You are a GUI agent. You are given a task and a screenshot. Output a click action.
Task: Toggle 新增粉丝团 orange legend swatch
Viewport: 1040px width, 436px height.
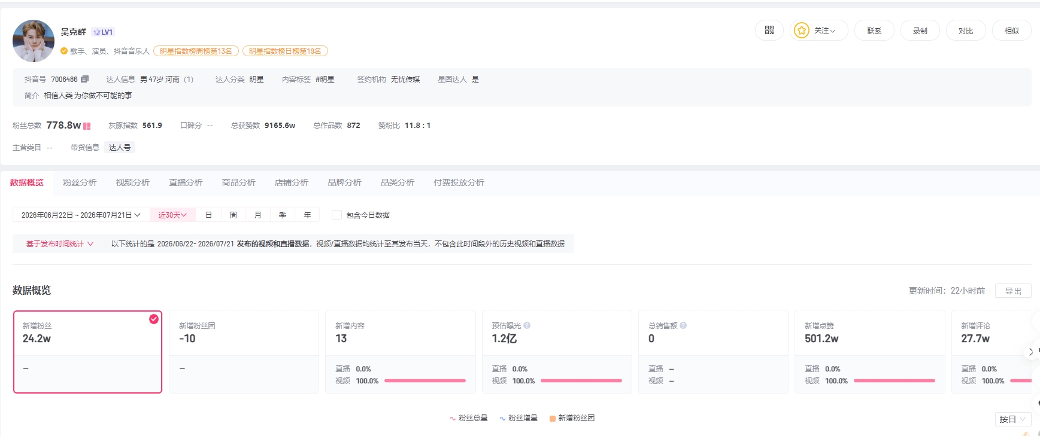pos(553,419)
